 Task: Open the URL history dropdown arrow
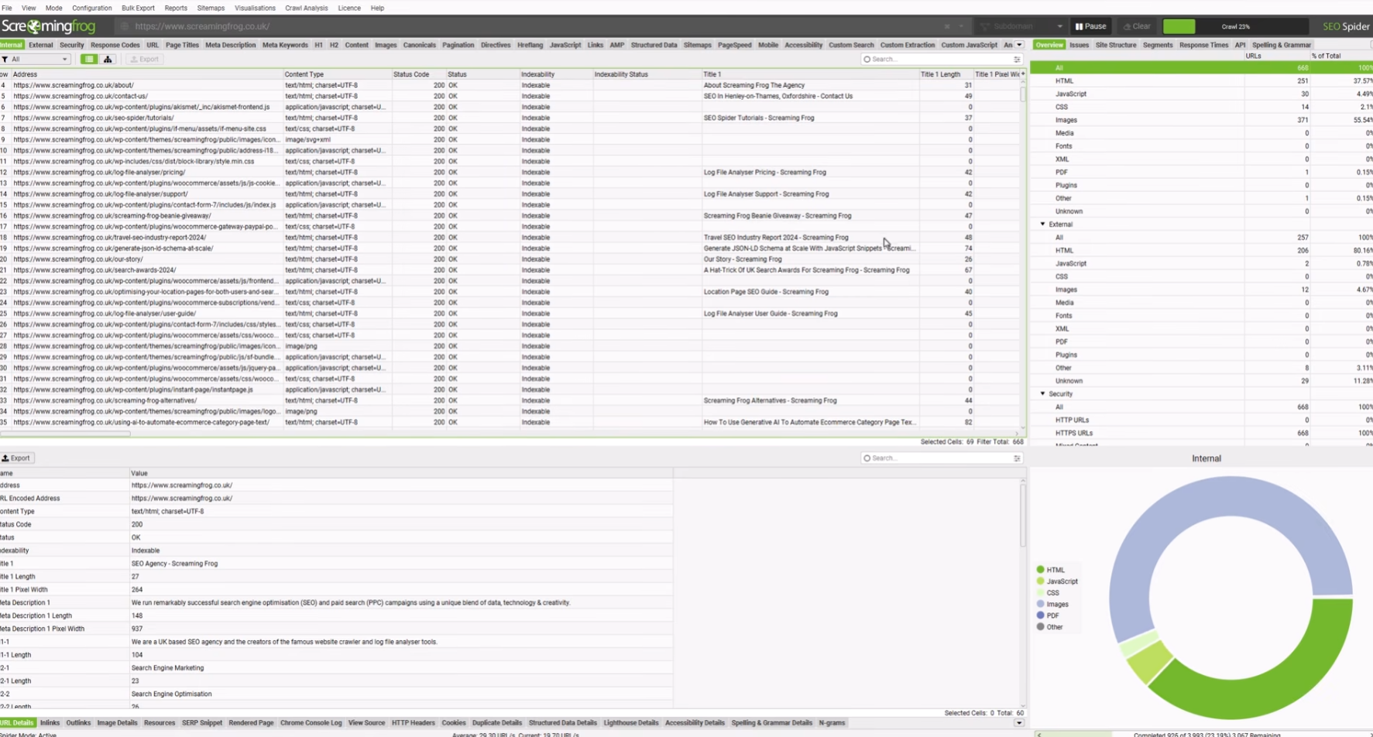961,26
